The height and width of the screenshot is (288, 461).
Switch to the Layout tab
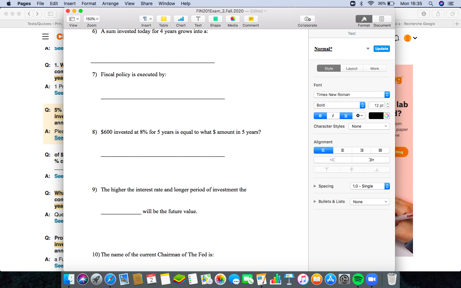pyautogui.click(x=352, y=68)
